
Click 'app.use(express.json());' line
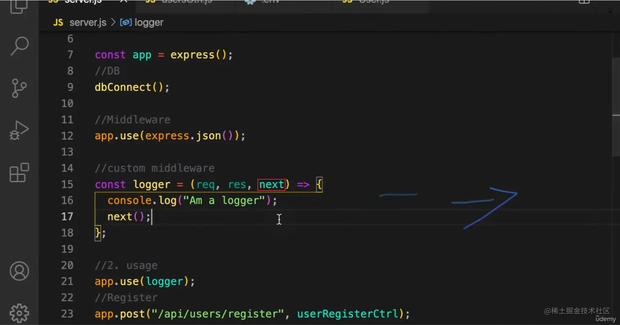click(x=170, y=136)
